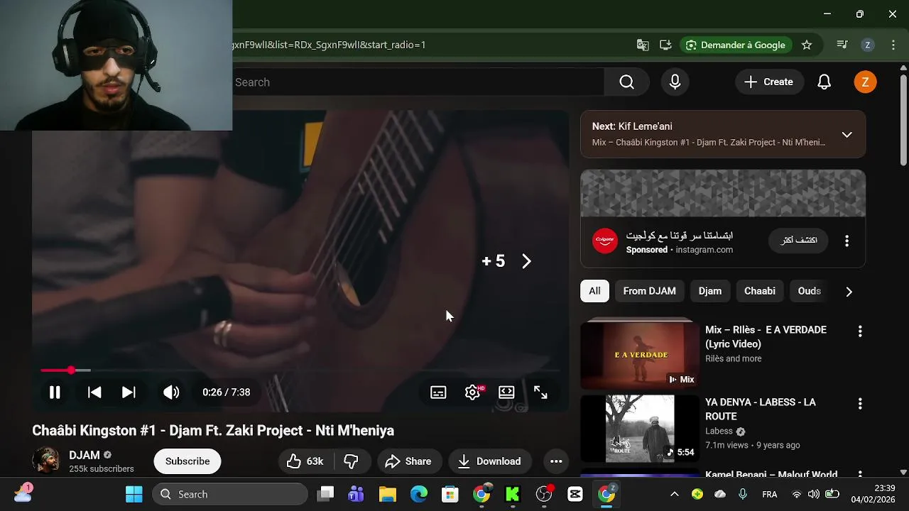Open the sponsored ad options menu
This screenshot has width=909, height=511.
847,241
